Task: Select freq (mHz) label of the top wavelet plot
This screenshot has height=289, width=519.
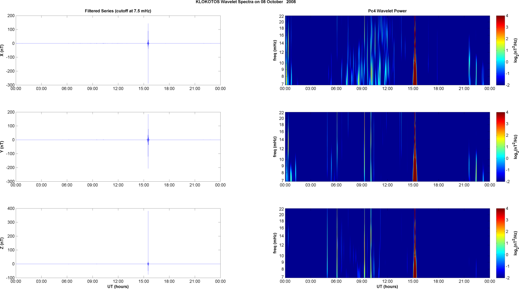Action: [275, 50]
